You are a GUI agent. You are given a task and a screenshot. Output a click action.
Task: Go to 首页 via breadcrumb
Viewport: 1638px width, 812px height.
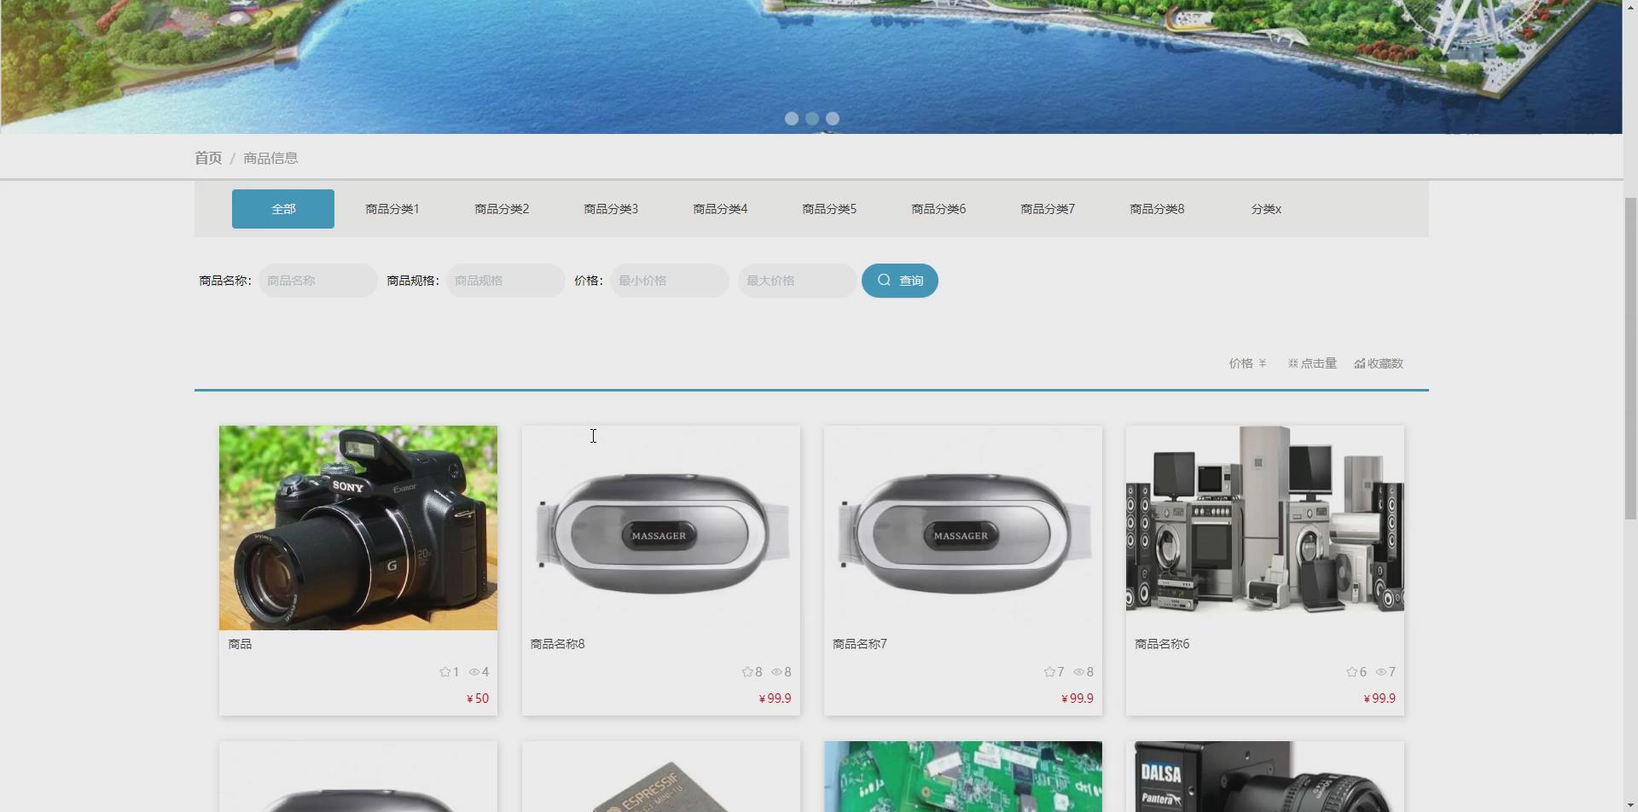pos(208,158)
